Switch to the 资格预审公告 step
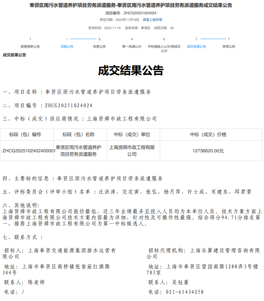264x301 pixels. [30, 47]
